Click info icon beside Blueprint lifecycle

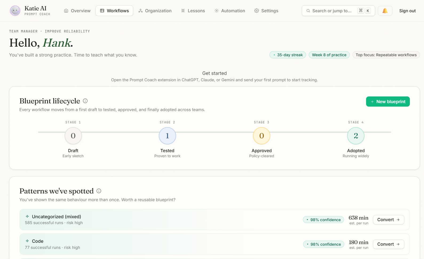pos(85,101)
